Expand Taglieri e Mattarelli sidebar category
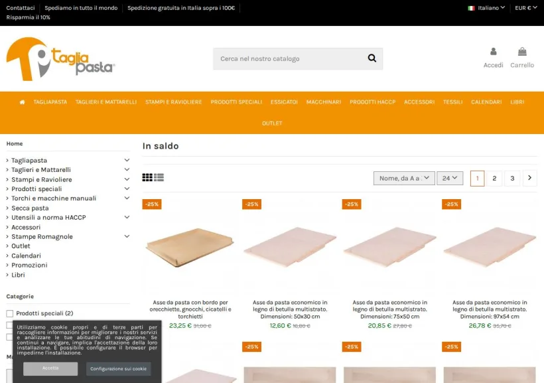Viewport: 544px width, 383px height. (127, 169)
